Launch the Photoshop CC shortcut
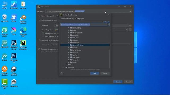This screenshot has width=170, height=95. (x=14, y=58)
